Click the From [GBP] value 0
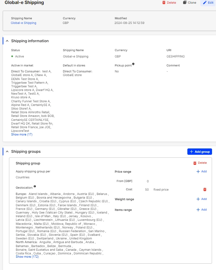Image resolution: width=216 pixels, height=270 pixels. tap(148, 181)
